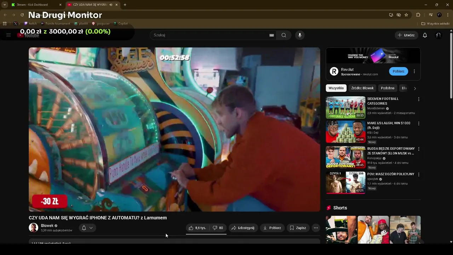The image size is (453, 255).
Task: Click video title CZY UDA NAM SIĘ WYGRAĆ IPHONE
Action: pyautogui.click(x=98, y=218)
